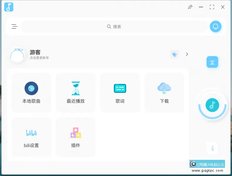Open the hamburger menu icon
Image resolution: width=232 pixels, height=176 pixels.
click(x=14, y=26)
